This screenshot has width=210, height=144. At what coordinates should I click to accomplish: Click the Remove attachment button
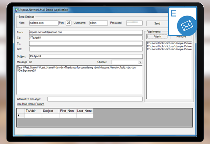(x=181, y=37)
